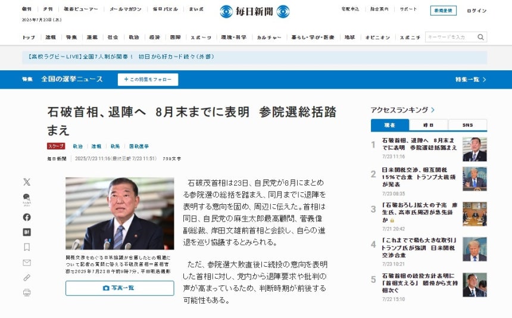The image size is (512, 318).
Task: Expand 特集一覧 chevron link
Action: (x=471, y=79)
